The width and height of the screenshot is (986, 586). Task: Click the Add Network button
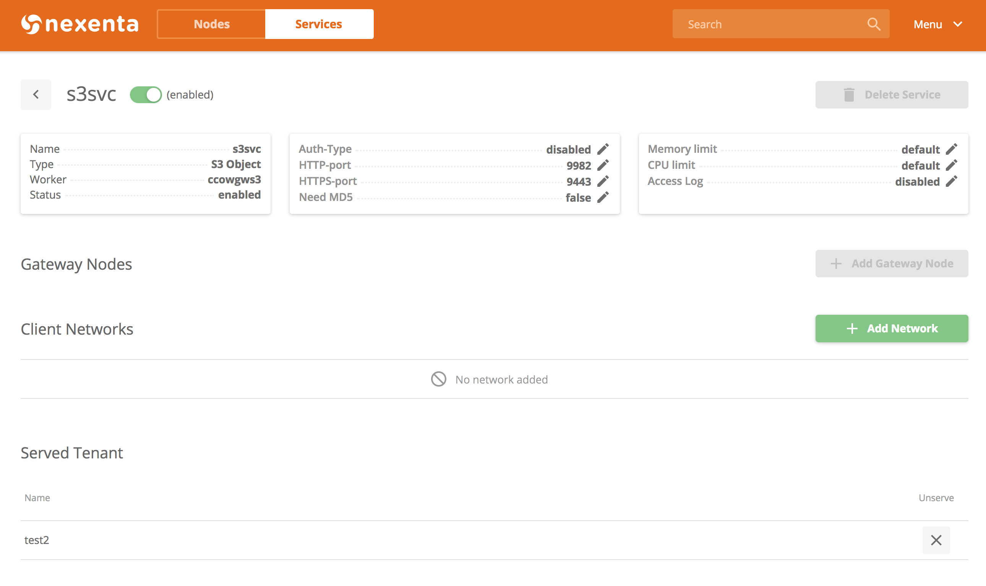(x=891, y=329)
